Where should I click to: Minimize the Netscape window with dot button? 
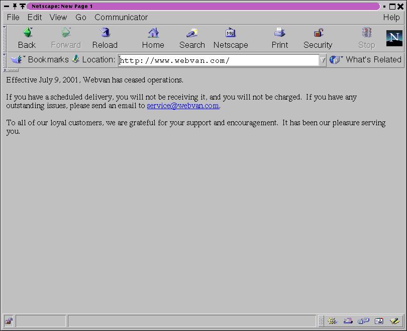click(x=384, y=7)
